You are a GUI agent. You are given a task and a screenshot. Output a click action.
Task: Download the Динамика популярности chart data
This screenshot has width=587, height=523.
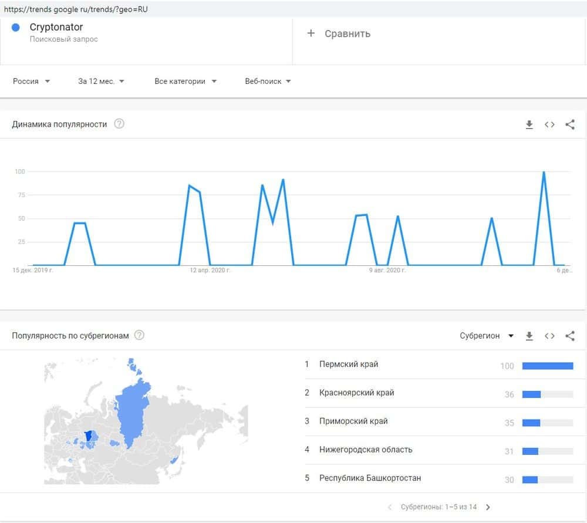pos(529,124)
